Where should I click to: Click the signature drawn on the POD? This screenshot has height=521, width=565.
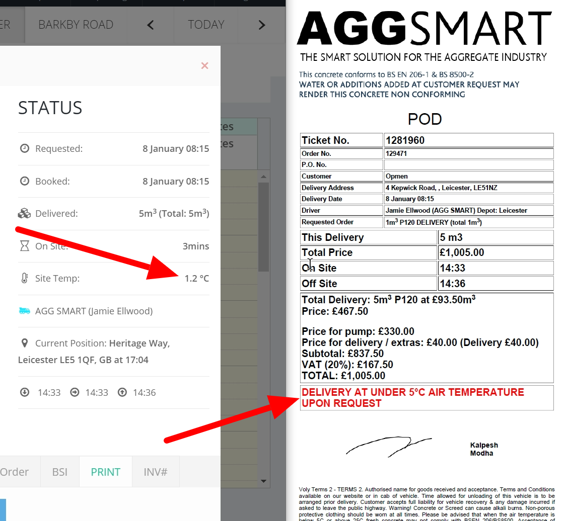pos(389,447)
